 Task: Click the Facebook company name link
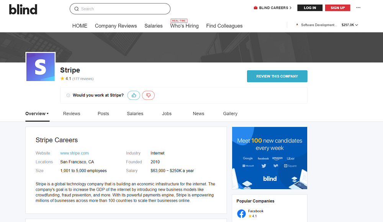tap(256, 211)
